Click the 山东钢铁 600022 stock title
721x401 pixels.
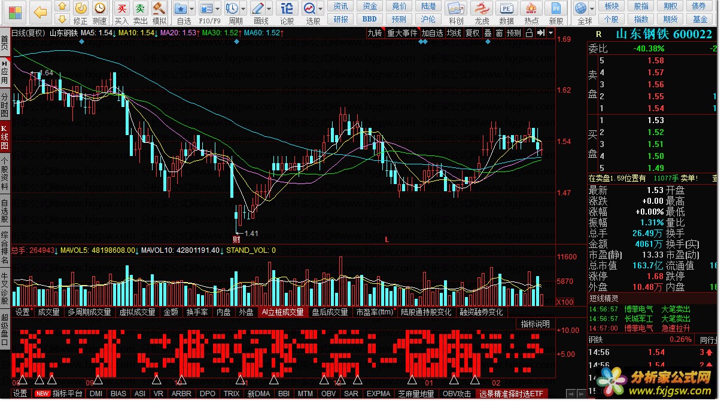(x=664, y=35)
